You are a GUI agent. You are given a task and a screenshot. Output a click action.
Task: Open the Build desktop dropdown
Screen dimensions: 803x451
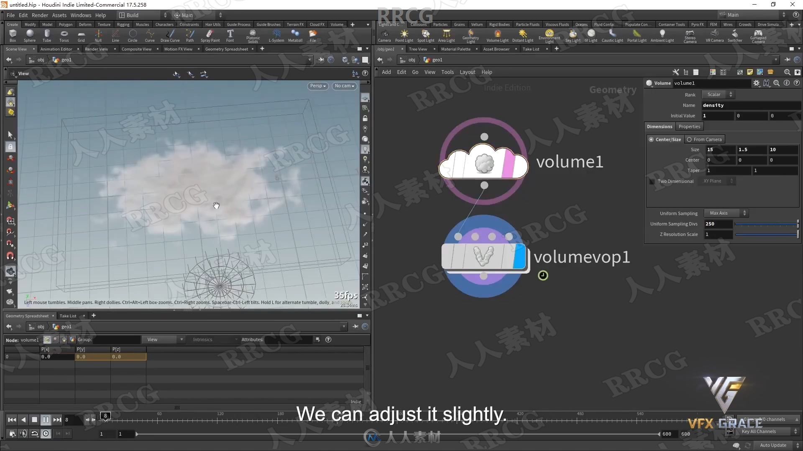[x=143, y=15]
